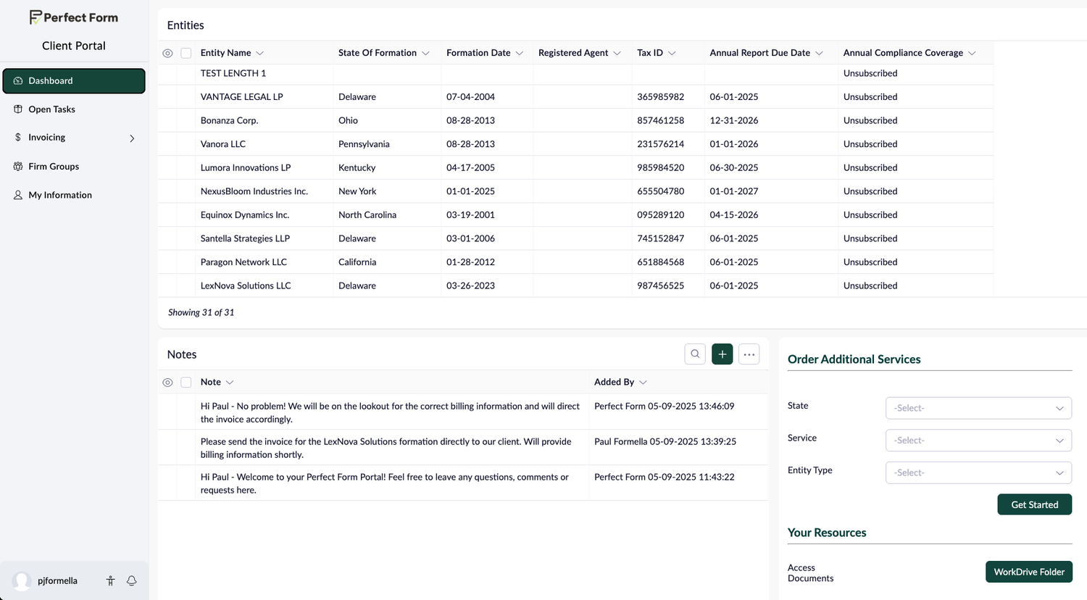Click the Get Started button
The width and height of the screenshot is (1087, 600).
pyautogui.click(x=1035, y=504)
